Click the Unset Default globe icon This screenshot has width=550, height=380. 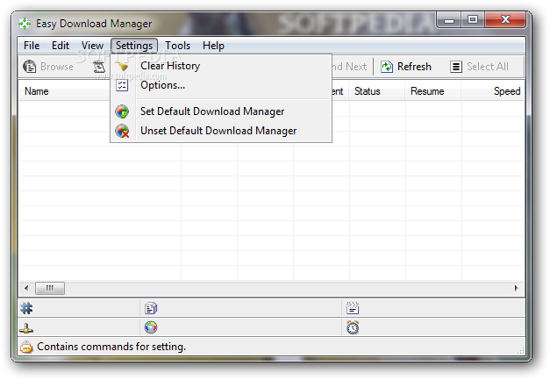click(x=122, y=131)
